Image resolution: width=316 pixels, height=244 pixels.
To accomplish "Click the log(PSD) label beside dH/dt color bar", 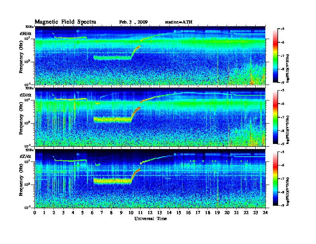I will coord(288,68).
